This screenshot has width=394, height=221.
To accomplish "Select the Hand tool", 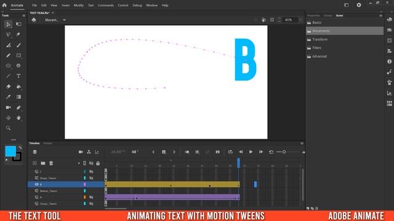I will [18, 118].
